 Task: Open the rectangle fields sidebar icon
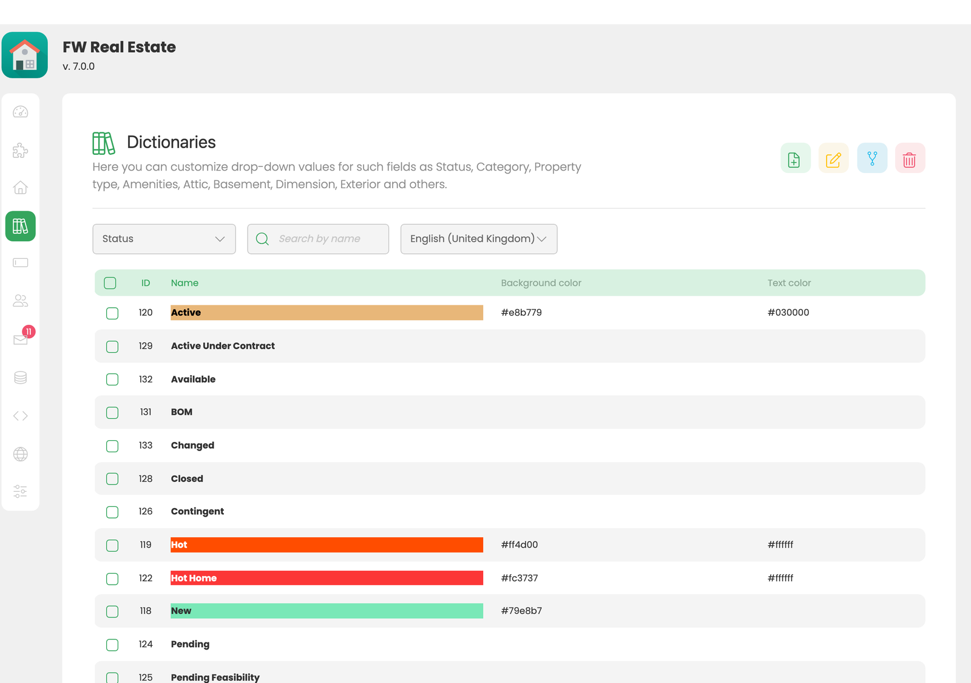pos(21,263)
